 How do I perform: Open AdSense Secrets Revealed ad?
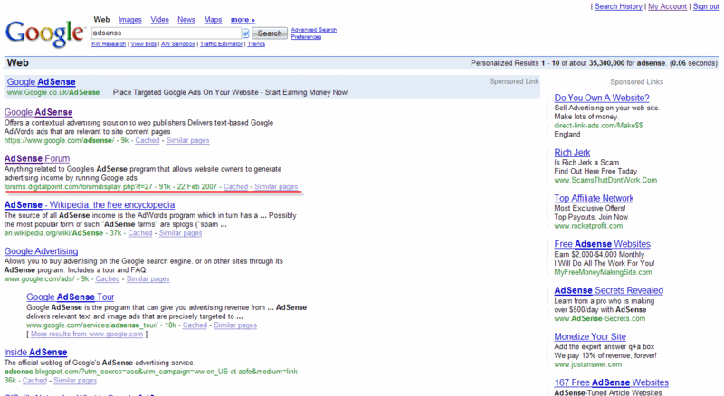608,290
